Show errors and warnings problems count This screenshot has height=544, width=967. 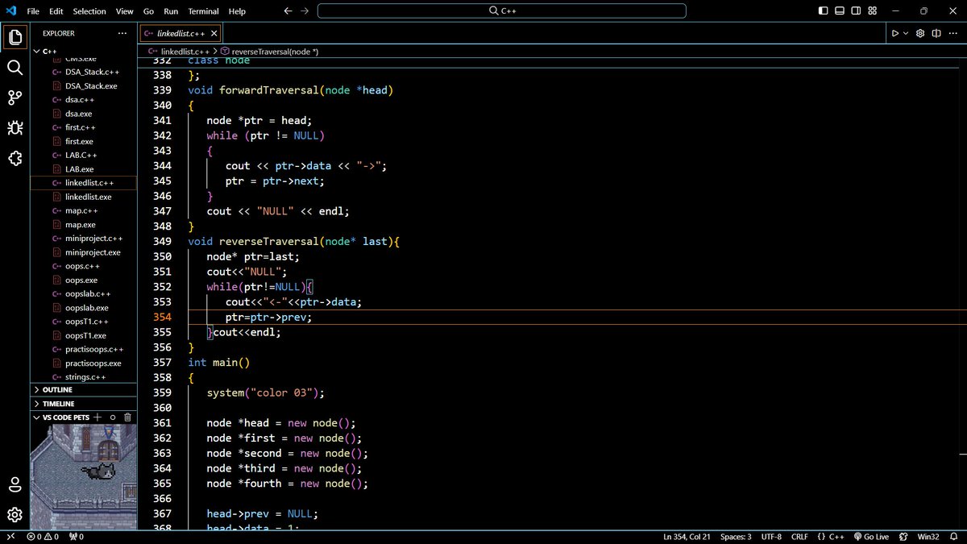[x=43, y=537]
